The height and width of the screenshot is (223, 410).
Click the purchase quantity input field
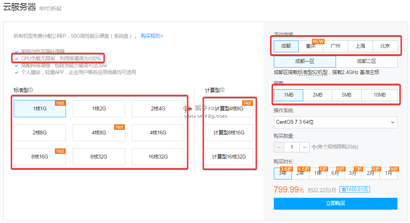click(x=292, y=147)
